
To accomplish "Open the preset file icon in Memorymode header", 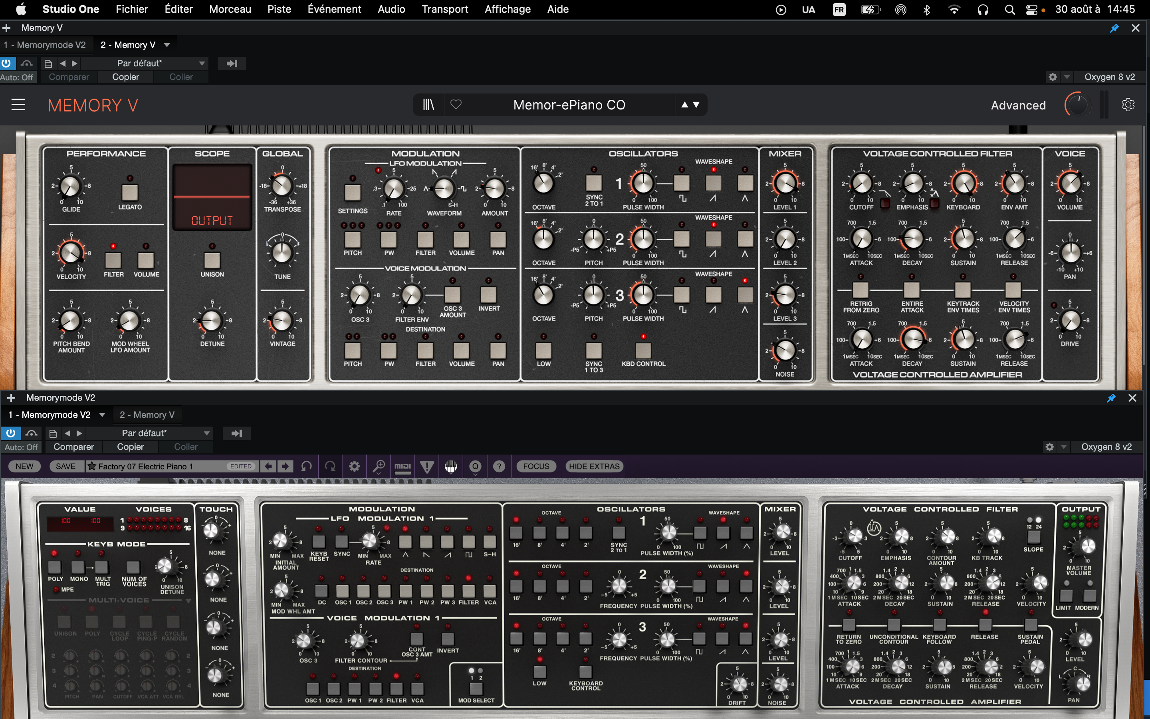I will [x=53, y=433].
